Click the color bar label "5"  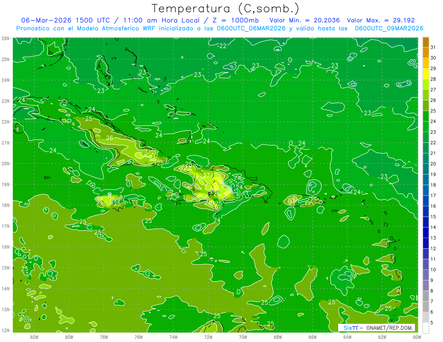point(432,322)
